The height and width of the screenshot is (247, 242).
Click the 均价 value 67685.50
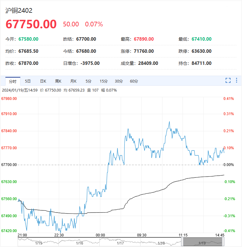point(28,51)
